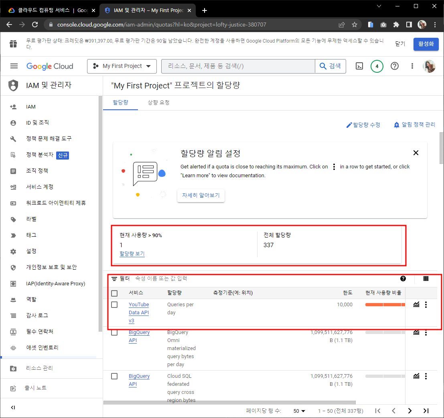This screenshot has width=444, height=418.
Task: Check the YouTube Data API v3 row
Action: click(114, 305)
